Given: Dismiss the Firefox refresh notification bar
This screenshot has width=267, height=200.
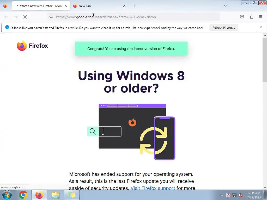Looking at the screenshot, I should pyautogui.click(x=261, y=27).
